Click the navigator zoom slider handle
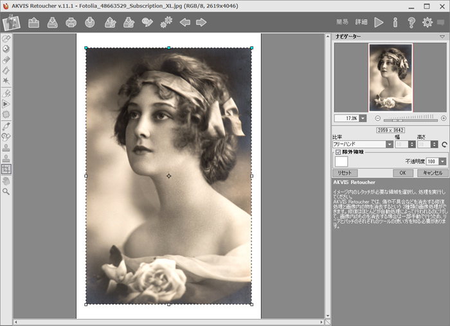 (397, 120)
